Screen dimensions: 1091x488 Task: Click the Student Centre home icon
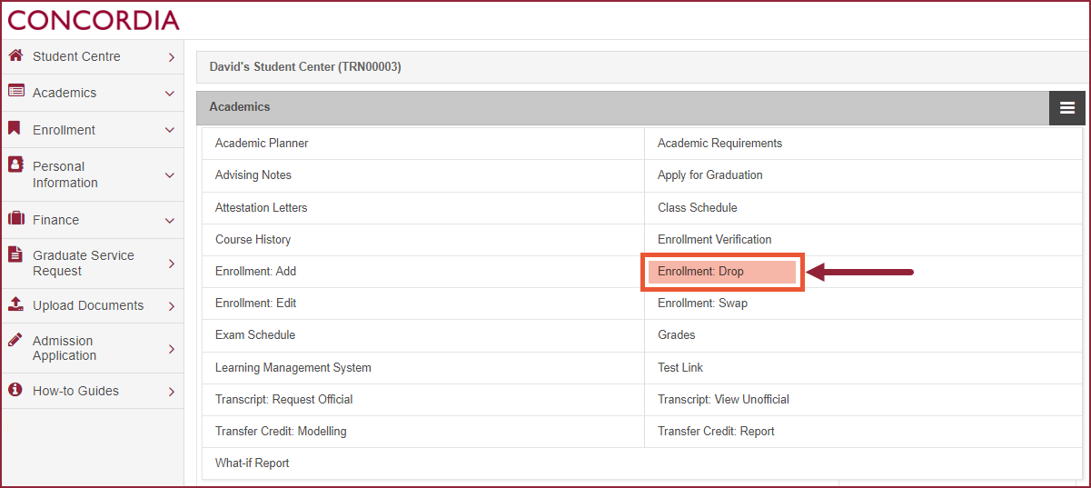[15, 55]
